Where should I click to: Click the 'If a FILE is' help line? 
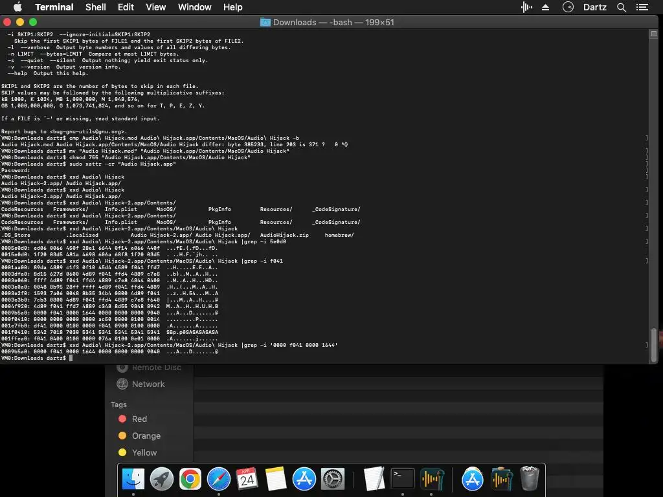[80, 118]
